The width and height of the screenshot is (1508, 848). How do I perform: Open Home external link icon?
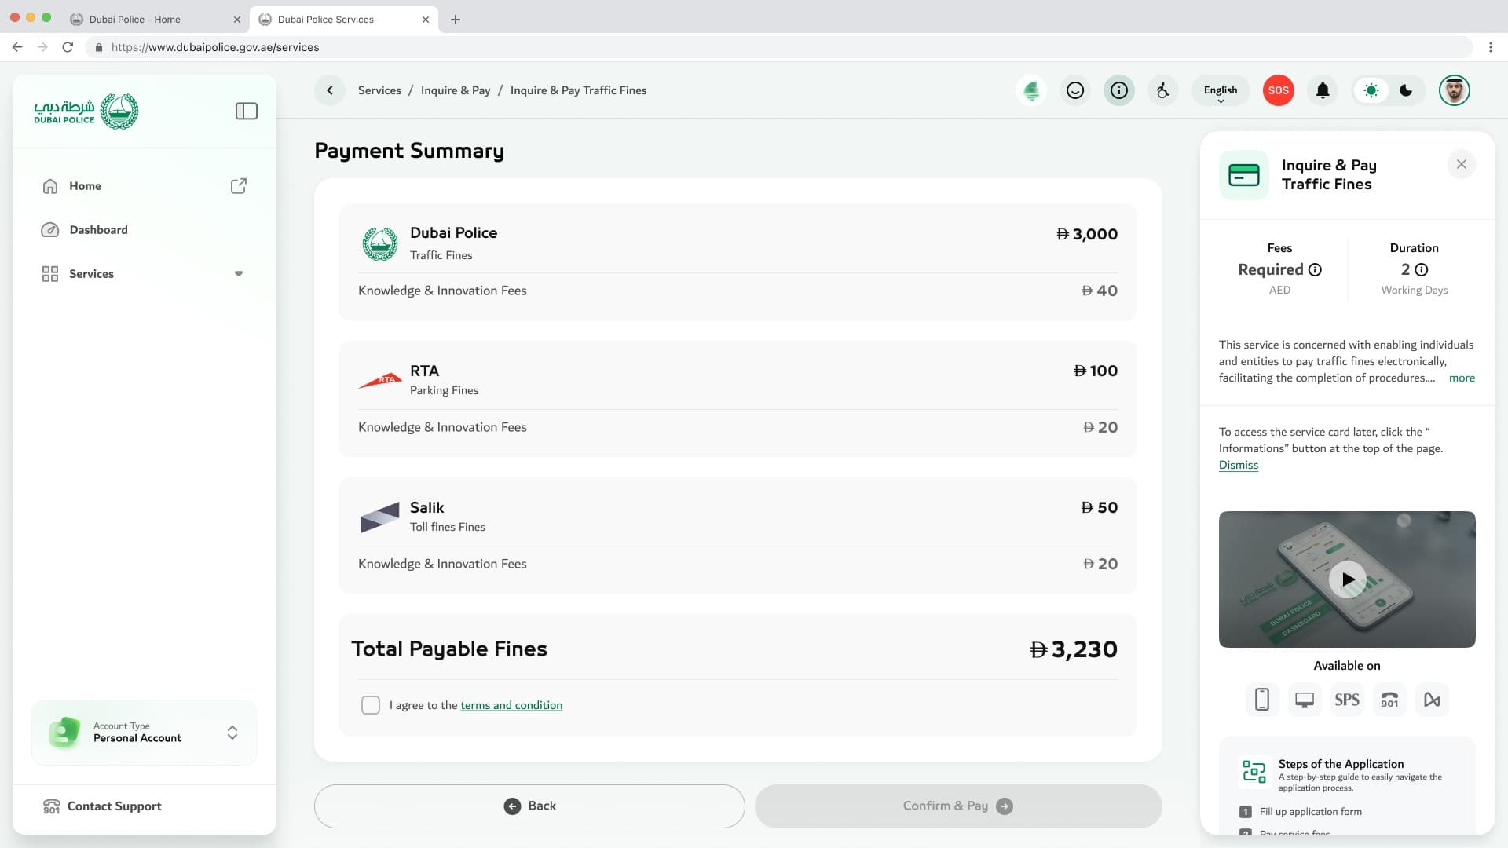[x=238, y=186]
